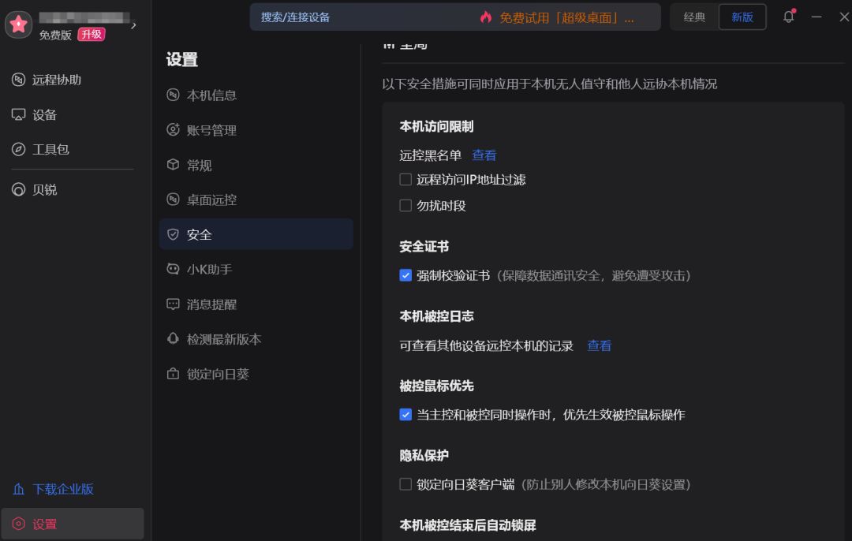Screen dimensions: 852x541
Task: Click 下载企业版 link
Action: pyautogui.click(x=63, y=489)
